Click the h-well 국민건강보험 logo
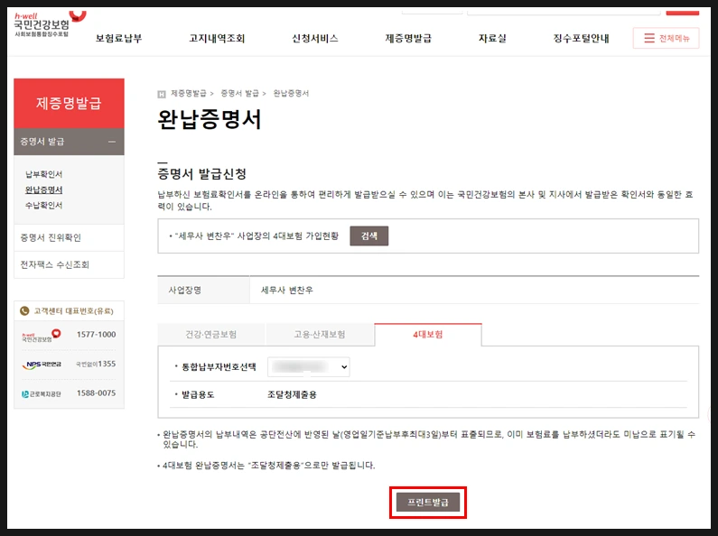This screenshot has width=718, height=536. [x=50, y=23]
